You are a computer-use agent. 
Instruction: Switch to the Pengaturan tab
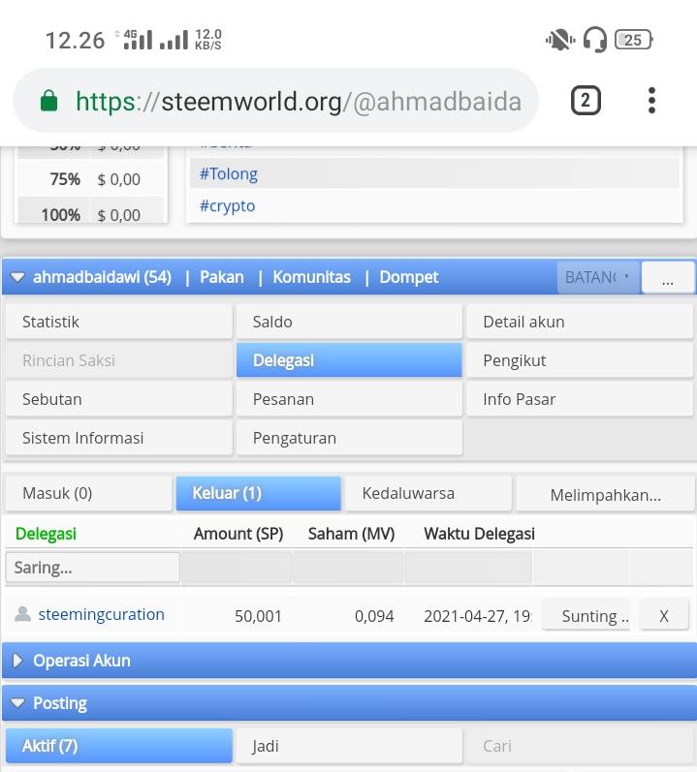pyautogui.click(x=349, y=438)
